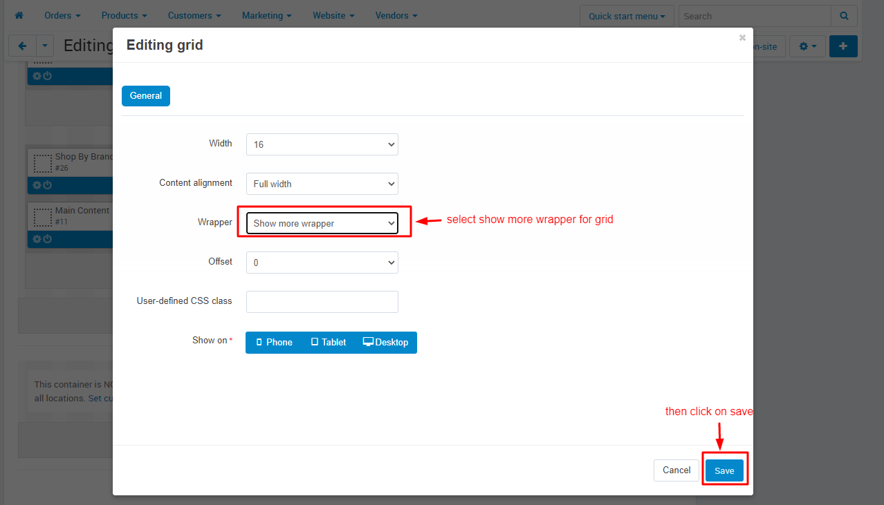Click the Cancel button
The image size is (884, 505).
[676, 470]
